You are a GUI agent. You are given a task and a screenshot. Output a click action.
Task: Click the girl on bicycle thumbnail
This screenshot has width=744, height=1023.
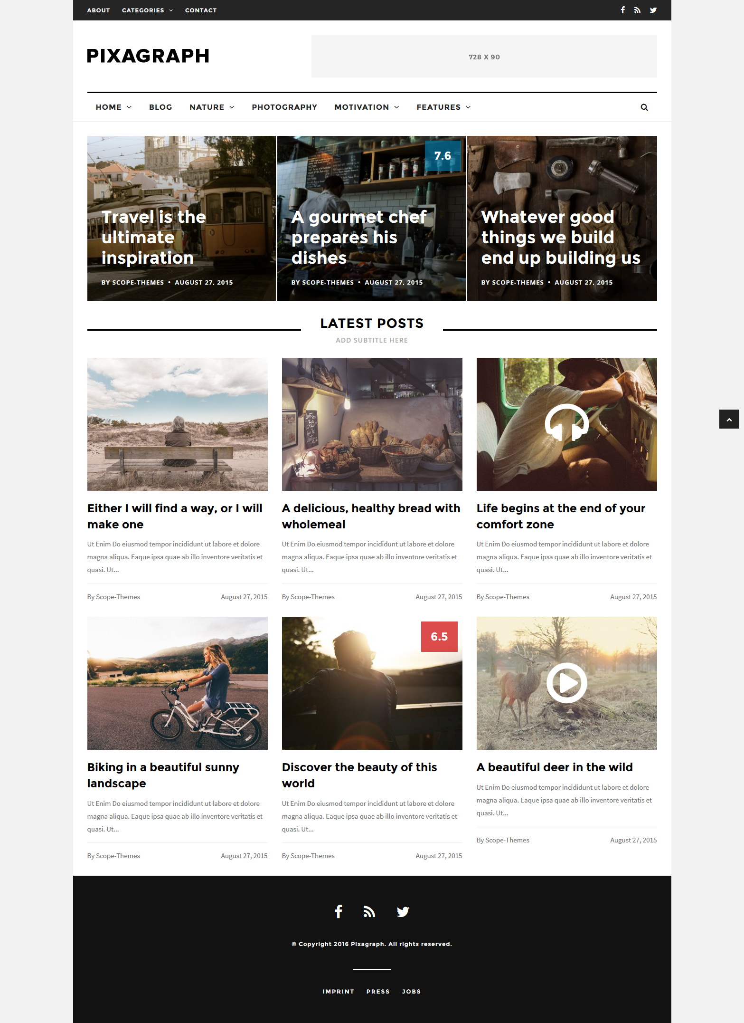coord(178,683)
